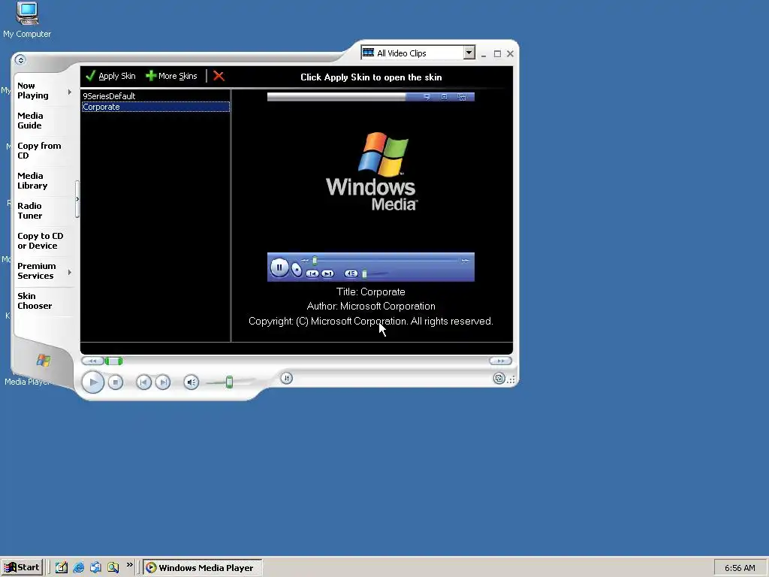Click the Fast Forward button on the seek bar
Screen dimensions: 769x577
(x=500, y=361)
